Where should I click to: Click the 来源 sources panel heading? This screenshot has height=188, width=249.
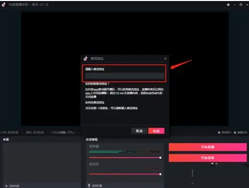pyautogui.click(x=6, y=140)
